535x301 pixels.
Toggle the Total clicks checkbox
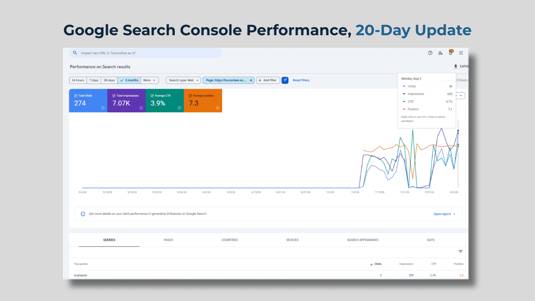click(x=76, y=95)
